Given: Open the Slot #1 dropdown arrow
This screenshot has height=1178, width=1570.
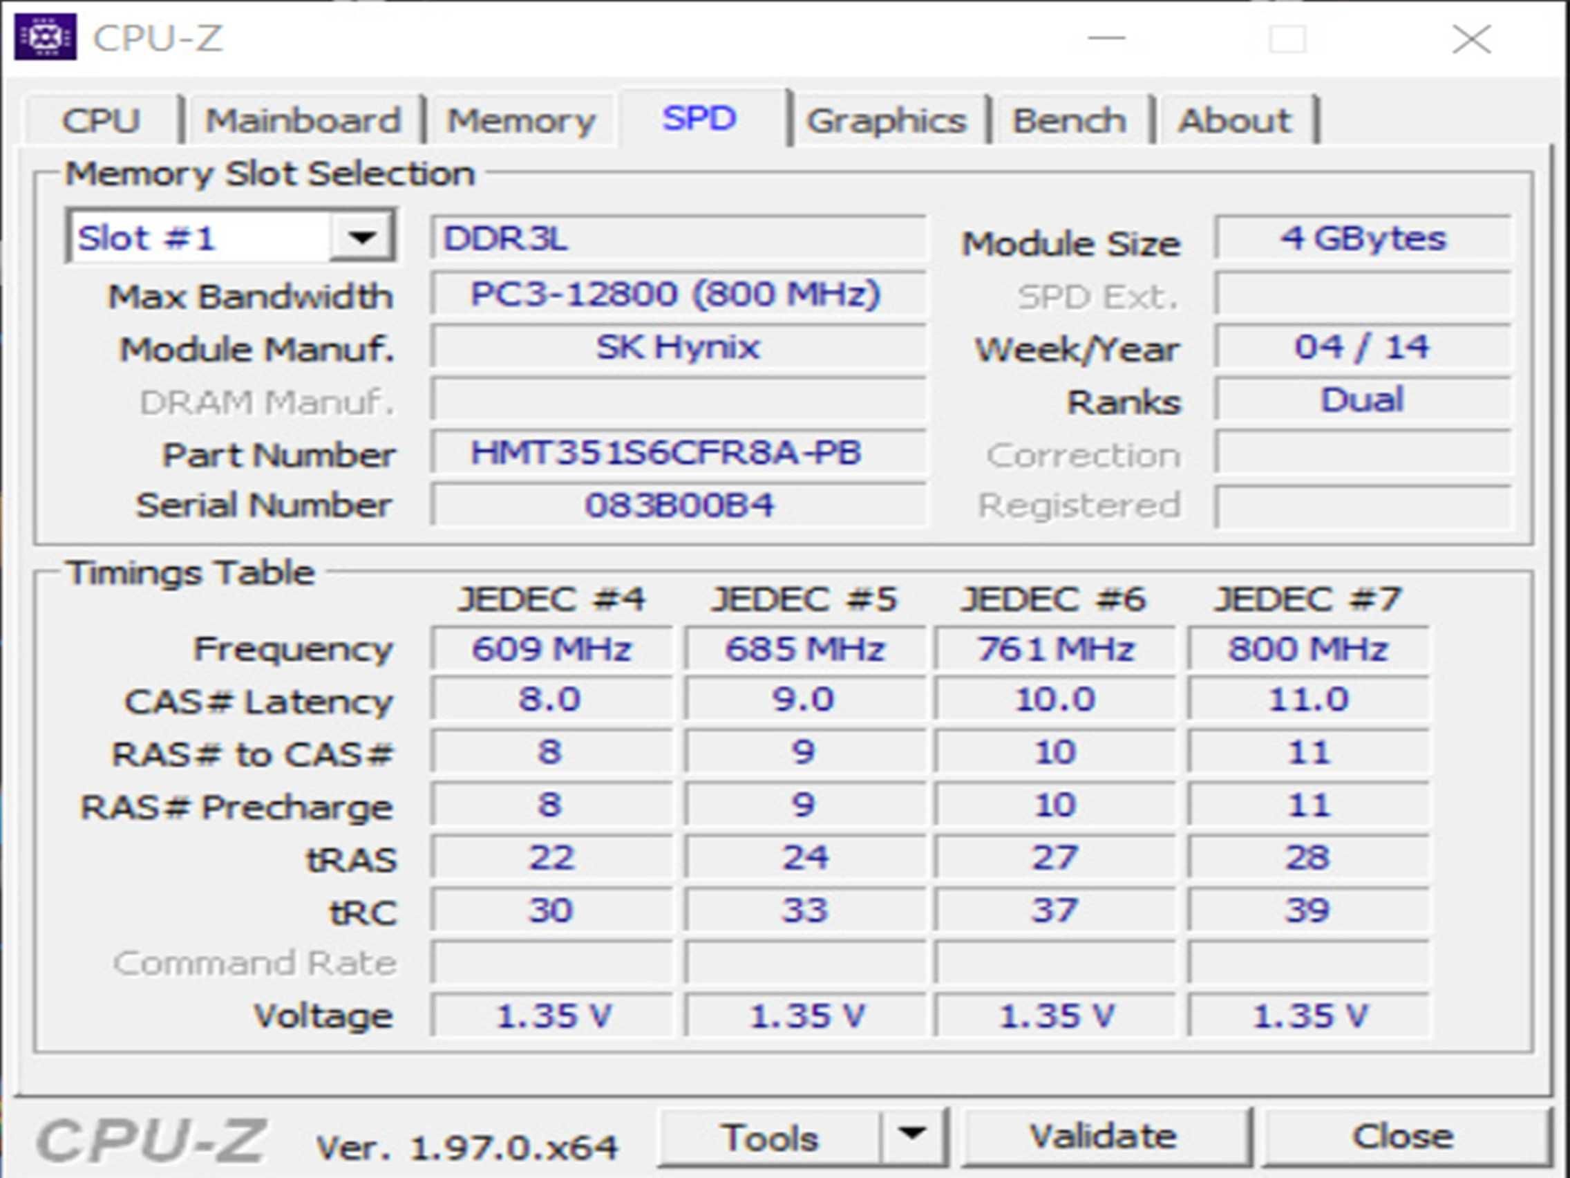Looking at the screenshot, I should [362, 237].
